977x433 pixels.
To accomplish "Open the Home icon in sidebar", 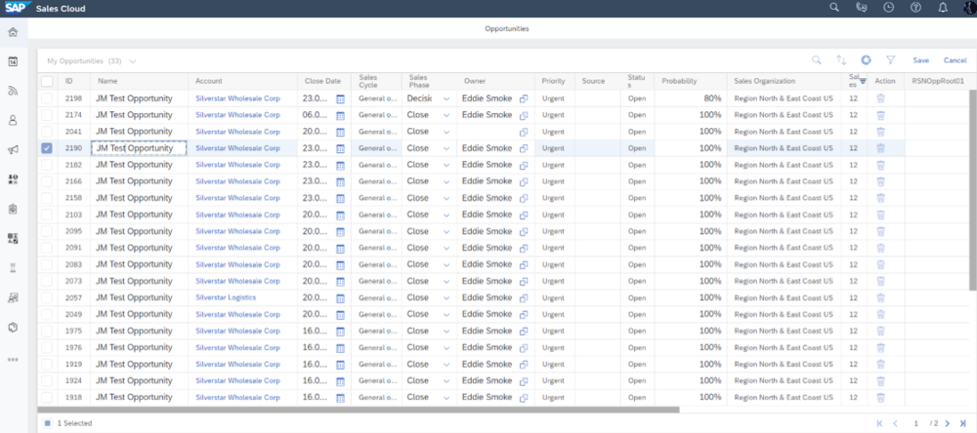I will (x=13, y=32).
